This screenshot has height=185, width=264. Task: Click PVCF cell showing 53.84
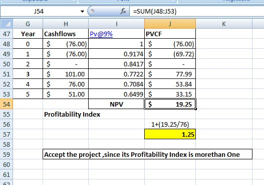point(170,84)
